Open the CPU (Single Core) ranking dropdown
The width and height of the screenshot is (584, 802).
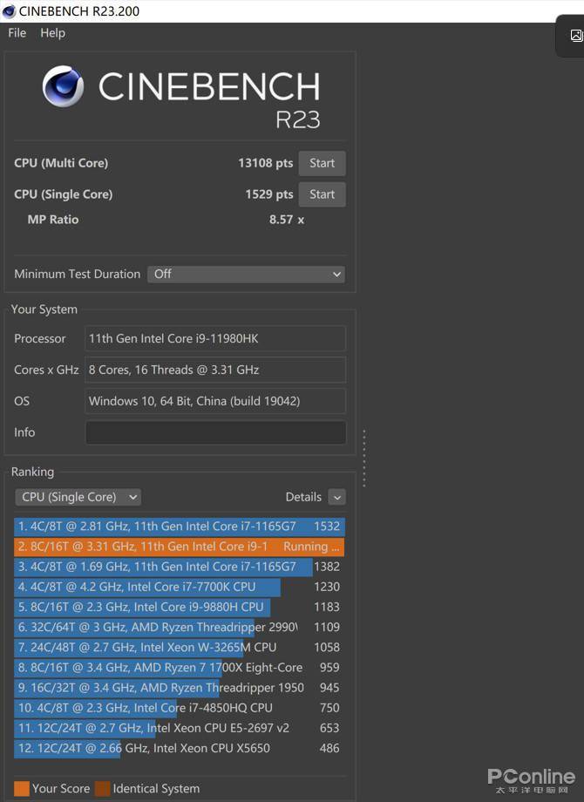(x=78, y=497)
